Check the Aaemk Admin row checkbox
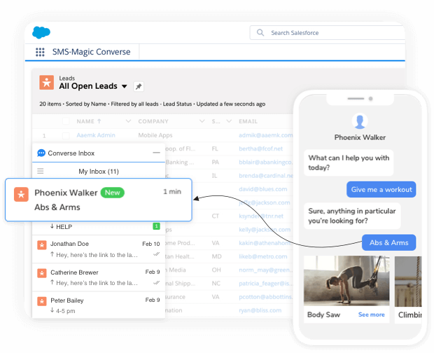 coord(66,135)
